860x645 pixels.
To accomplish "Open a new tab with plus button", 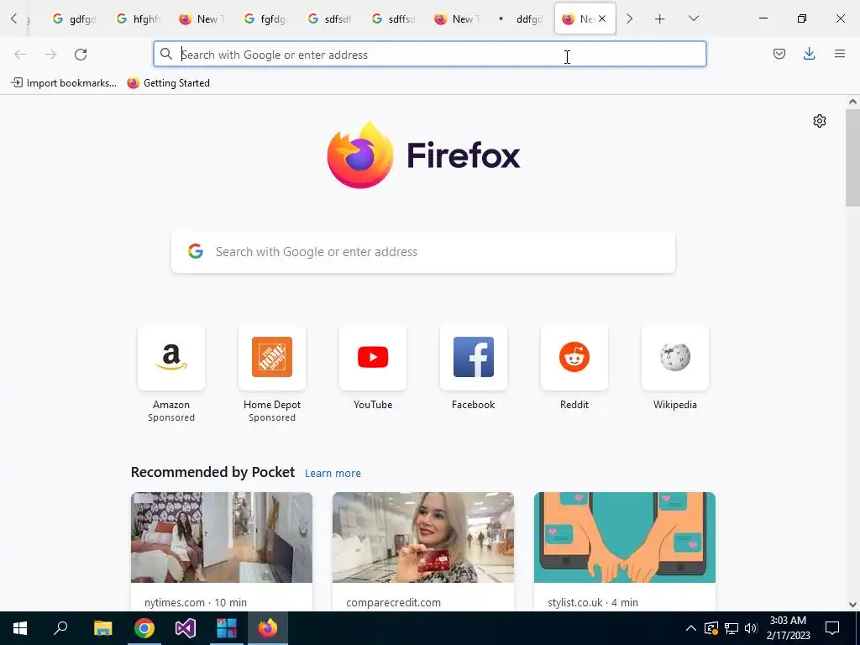I will click(660, 19).
